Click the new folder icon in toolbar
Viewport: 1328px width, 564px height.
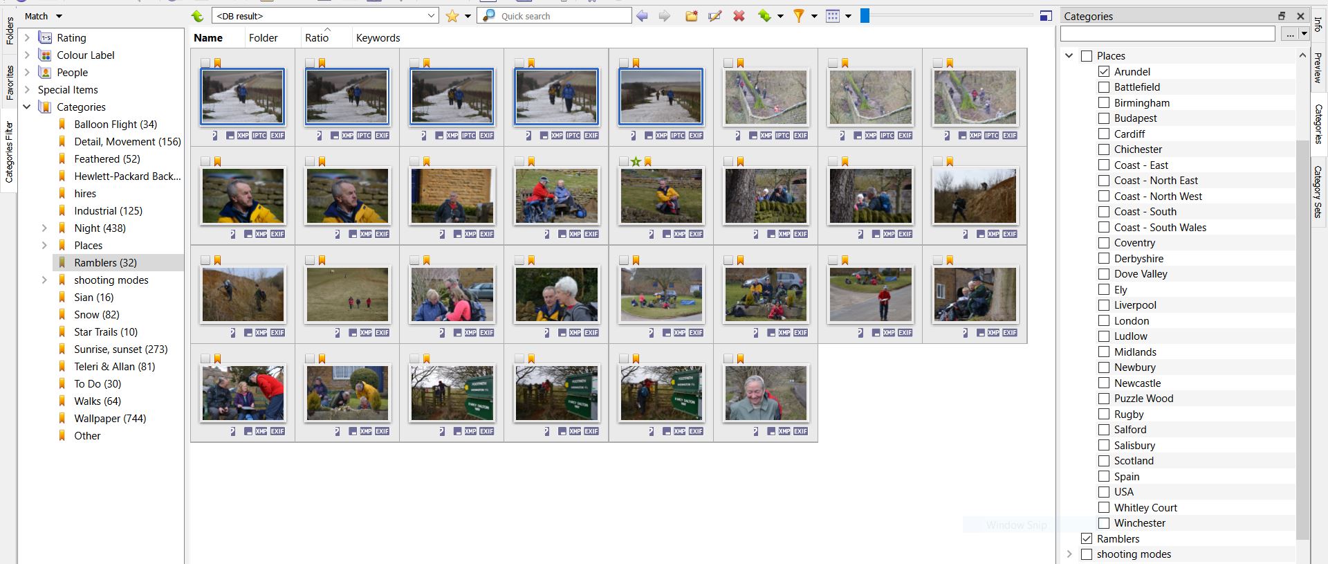[691, 16]
